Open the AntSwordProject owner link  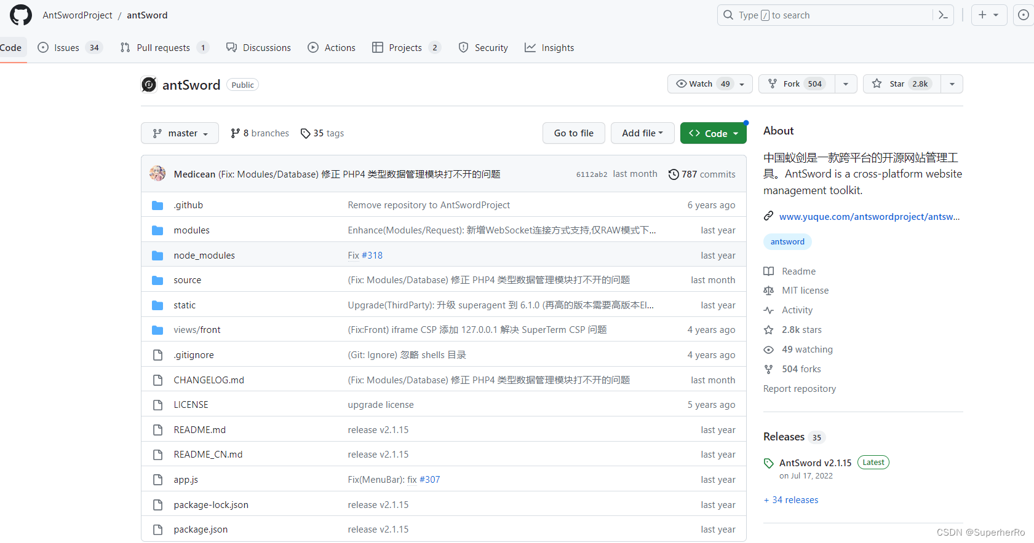tap(78, 15)
